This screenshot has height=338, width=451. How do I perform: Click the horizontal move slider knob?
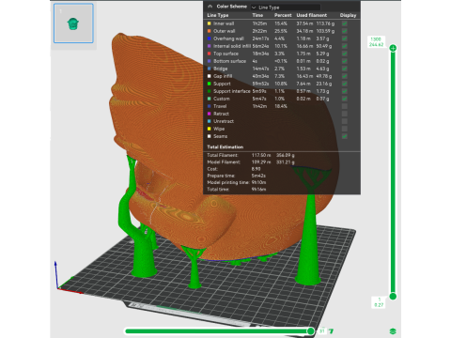[x=310, y=330]
